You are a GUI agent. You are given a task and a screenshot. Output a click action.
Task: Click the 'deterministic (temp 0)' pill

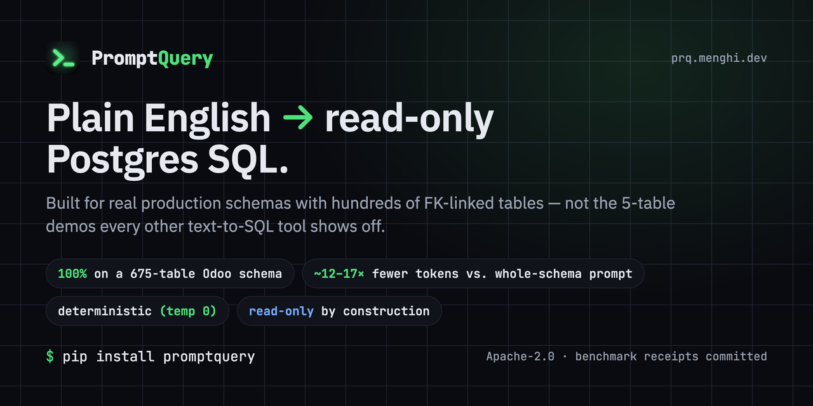tap(137, 311)
